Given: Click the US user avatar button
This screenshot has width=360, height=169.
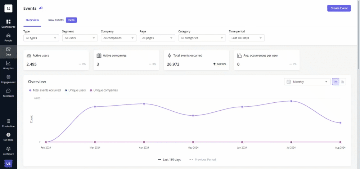Looking at the screenshot, I should [x=8, y=164].
